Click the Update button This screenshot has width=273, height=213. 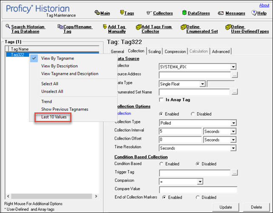[x=225, y=207]
